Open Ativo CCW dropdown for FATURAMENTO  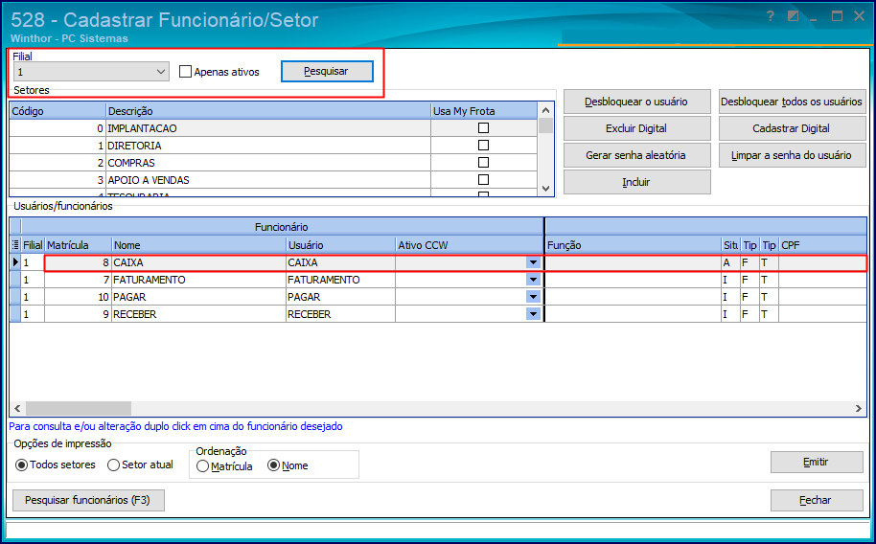[533, 280]
